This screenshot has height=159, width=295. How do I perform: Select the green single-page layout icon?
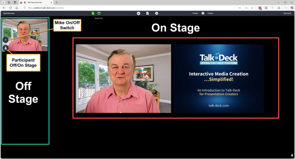click(93, 13)
